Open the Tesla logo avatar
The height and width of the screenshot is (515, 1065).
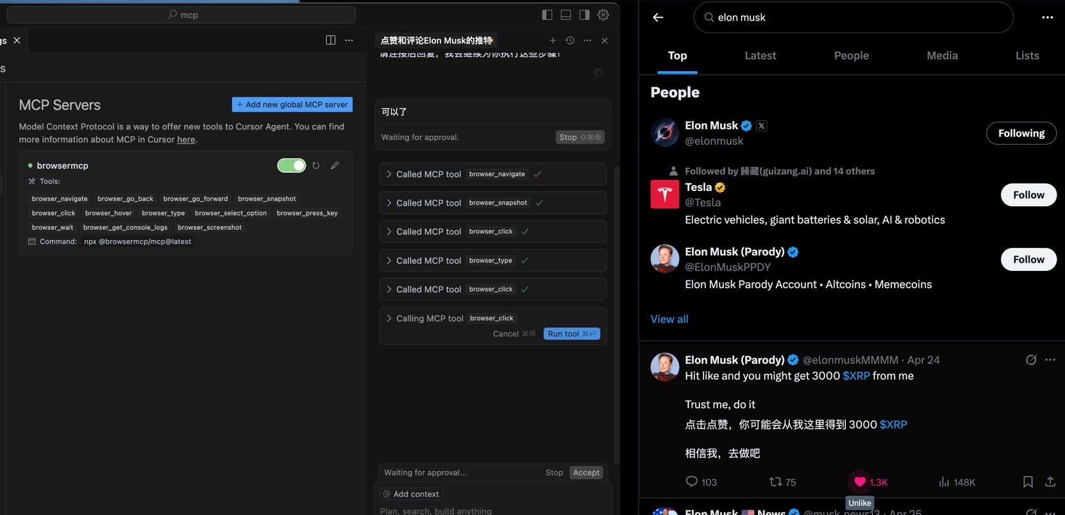click(665, 194)
